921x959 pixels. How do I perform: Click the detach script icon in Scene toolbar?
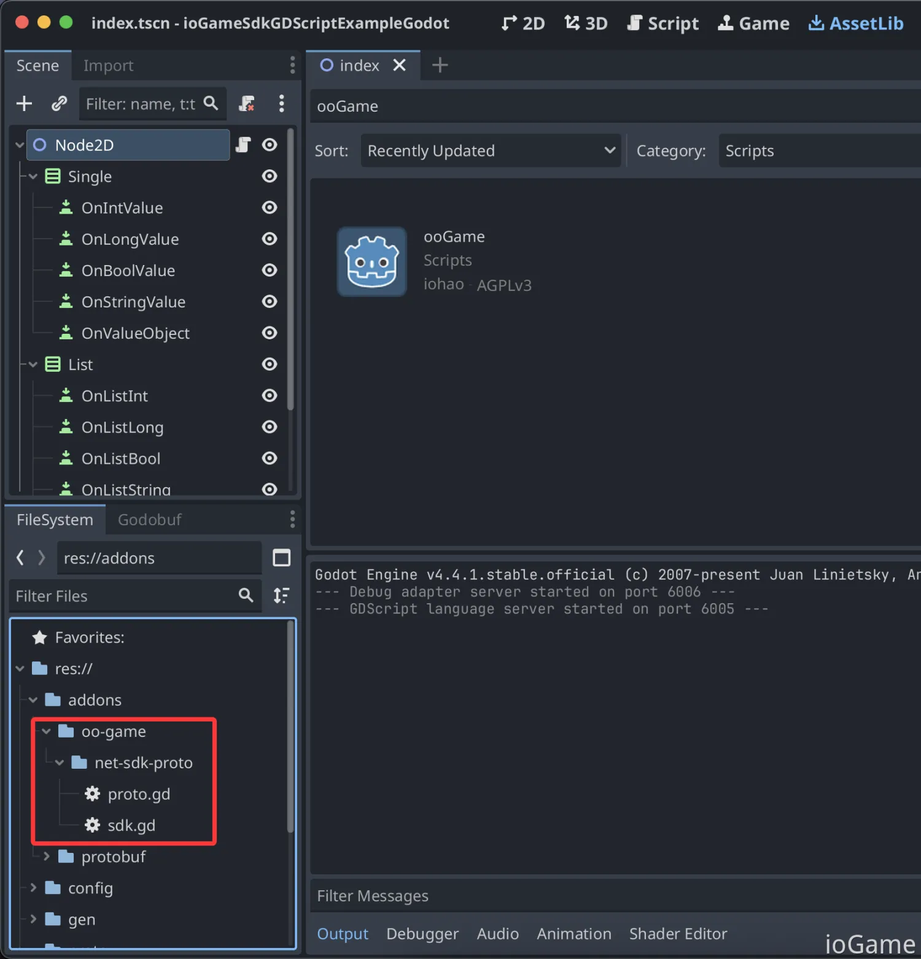pos(247,104)
